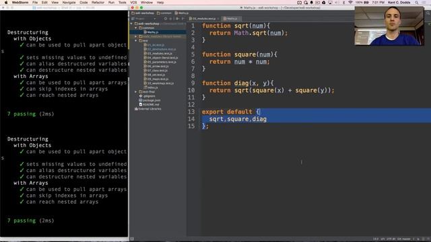Open the VCS menu
The image size is (431, 242).
coord(133,3)
